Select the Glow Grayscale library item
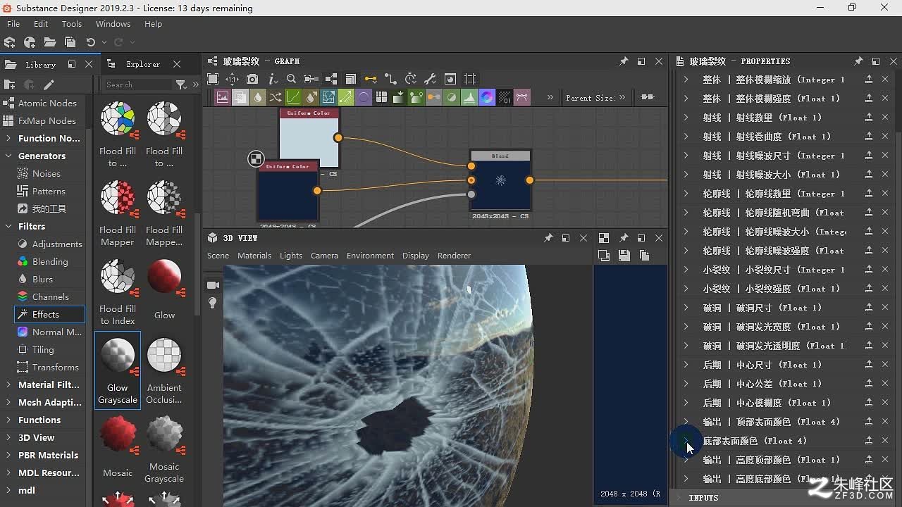 118,370
